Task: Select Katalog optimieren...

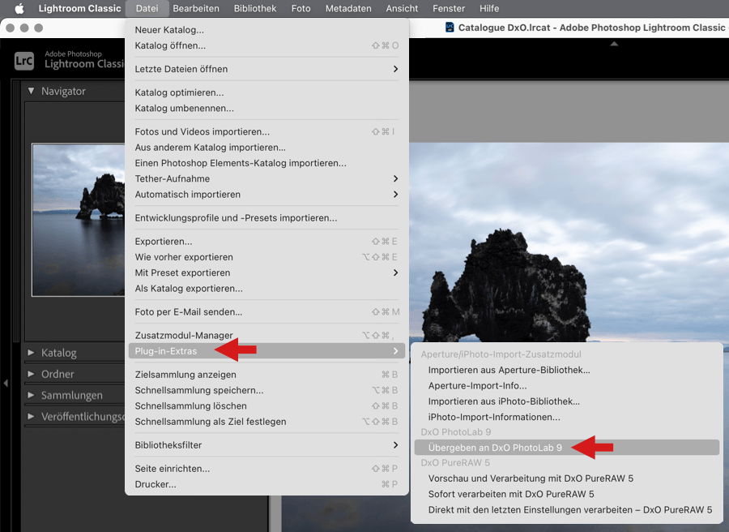Action: coord(266,92)
